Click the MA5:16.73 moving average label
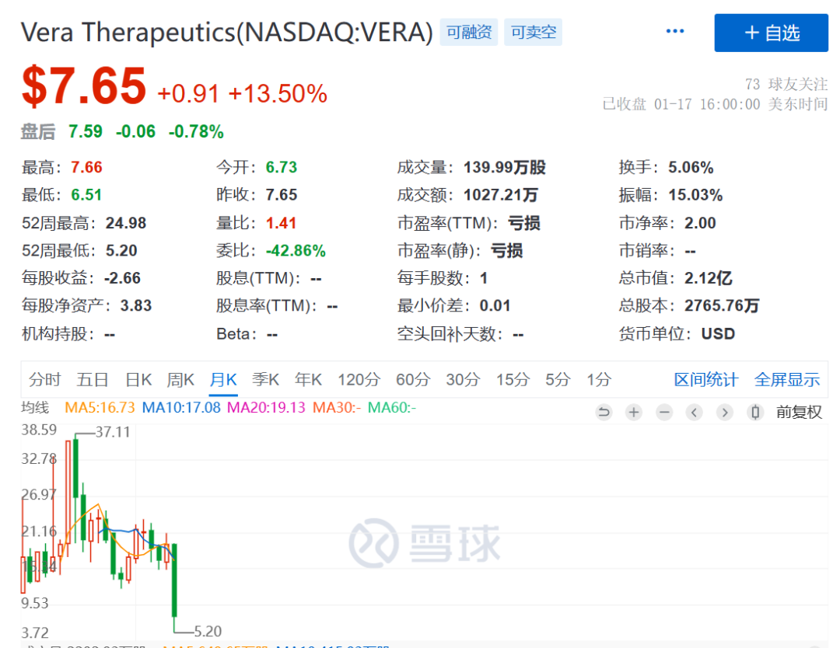Viewport: 840px width, 648px height. (x=100, y=408)
